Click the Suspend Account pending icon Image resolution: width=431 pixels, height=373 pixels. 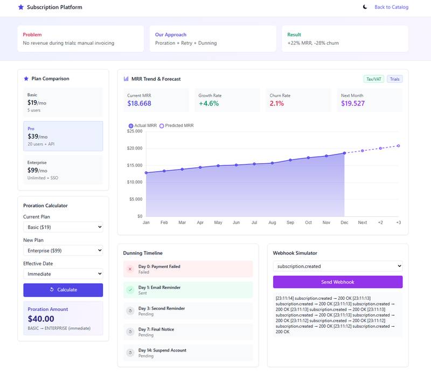[x=130, y=353]
